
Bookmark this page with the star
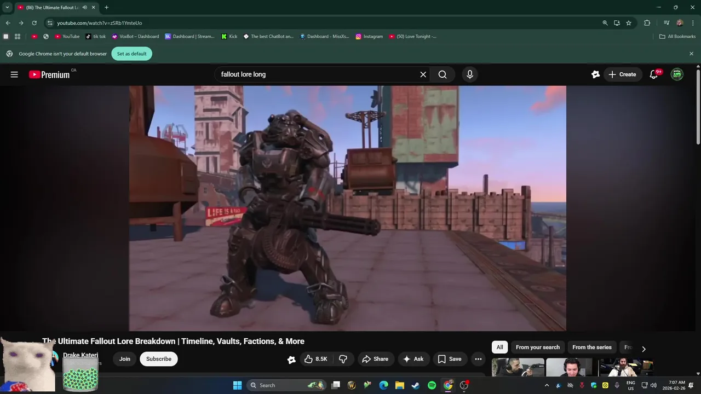pos(629,23)
